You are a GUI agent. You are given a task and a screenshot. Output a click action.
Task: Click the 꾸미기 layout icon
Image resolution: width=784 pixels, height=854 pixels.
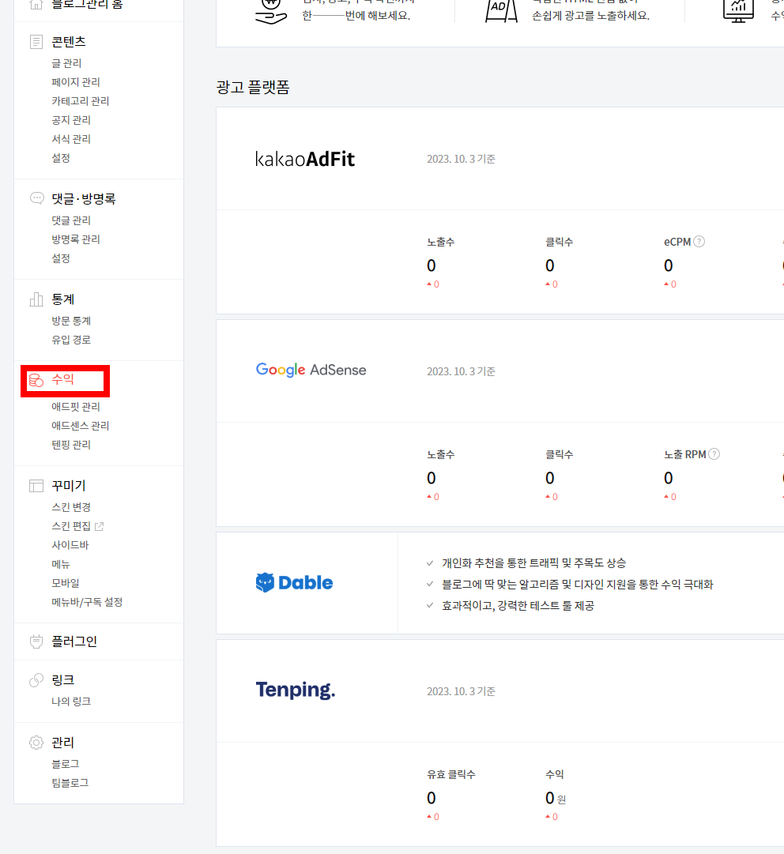(x=36, y=485)
